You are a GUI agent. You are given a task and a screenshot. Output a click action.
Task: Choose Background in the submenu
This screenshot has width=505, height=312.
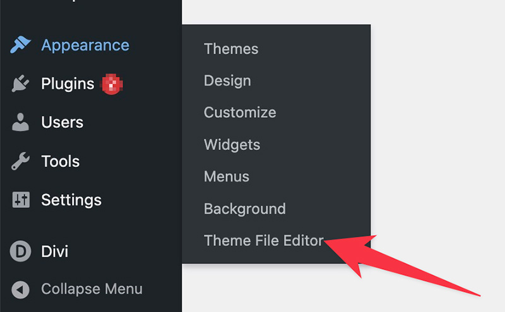pos(245,209)
